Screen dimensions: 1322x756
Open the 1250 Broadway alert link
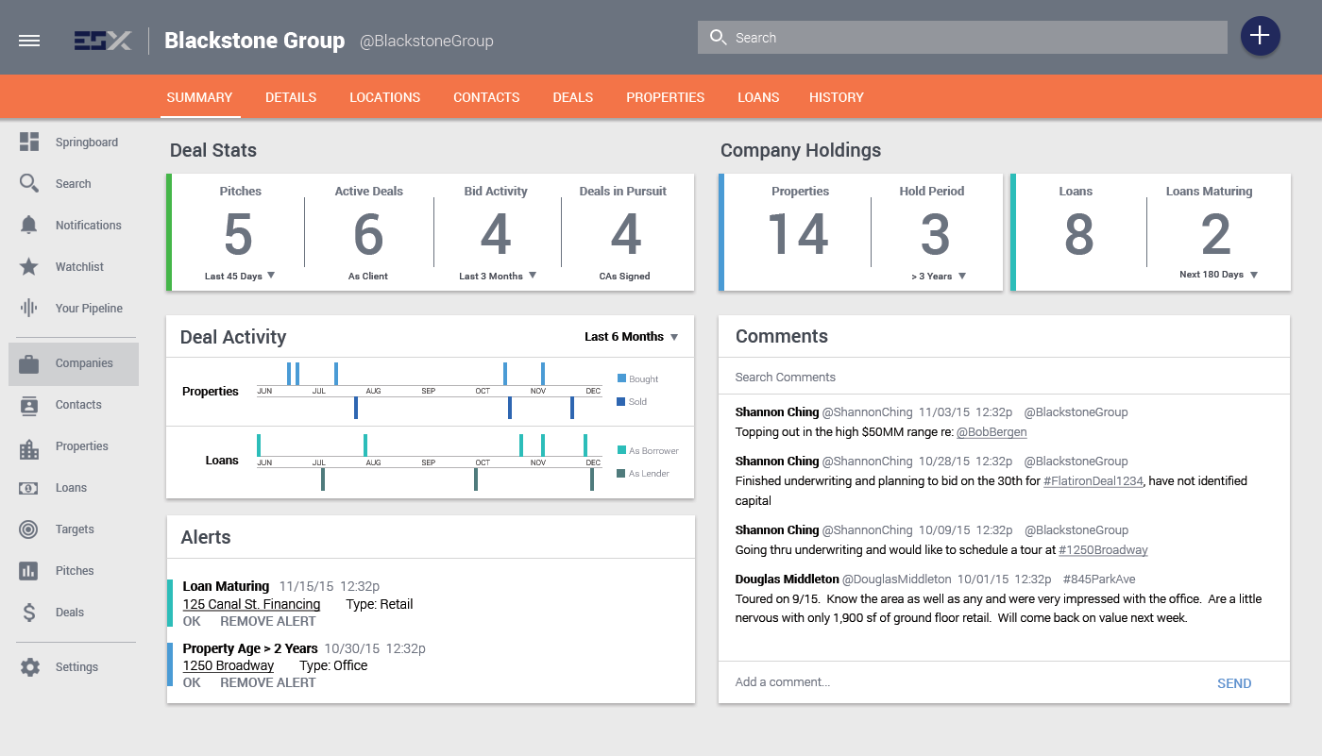point(229,665)
